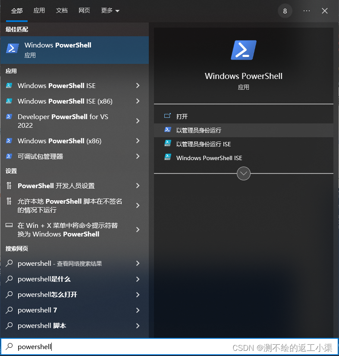Viewport: 339px width, 356px height.
Task: Expand Windows PowerShell (x86) result arrow
Action: (x=138, y=141)
